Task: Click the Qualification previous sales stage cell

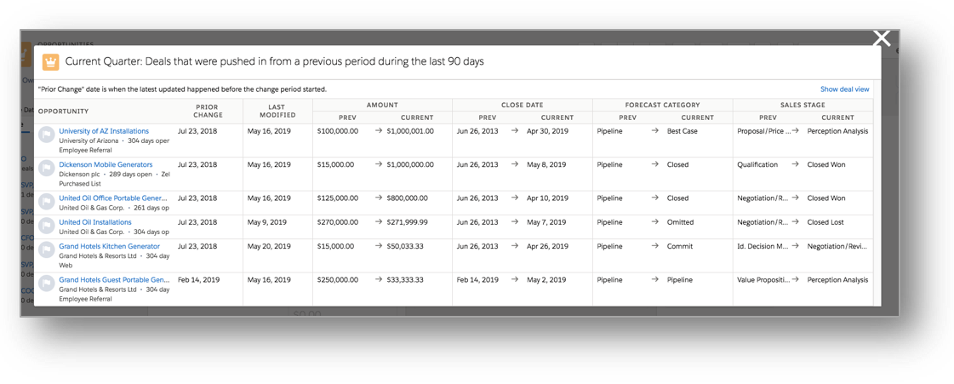Action: click(757, 164)
